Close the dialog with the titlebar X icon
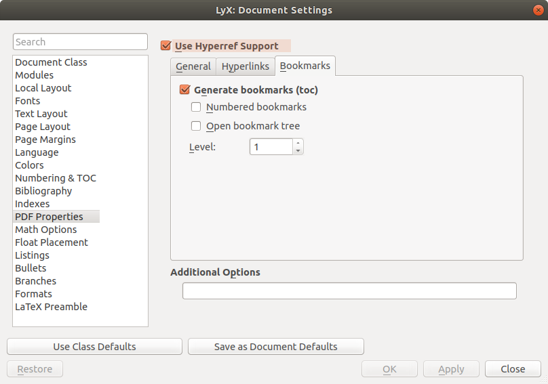This screenshot has height=384, width=548. (x=536, y=10)
